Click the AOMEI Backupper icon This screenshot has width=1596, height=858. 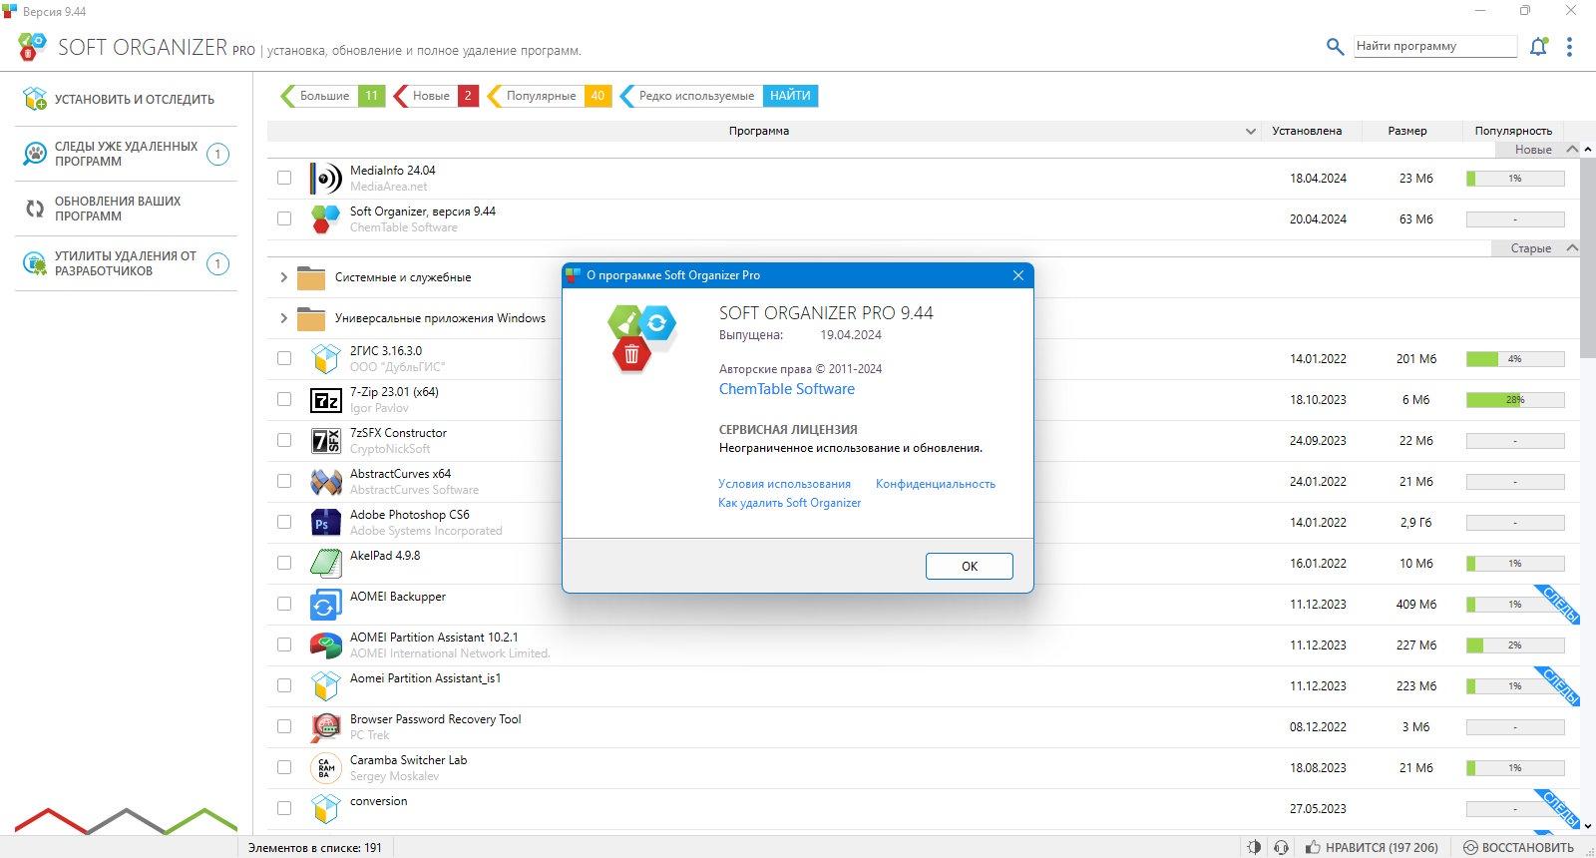point(325,605)
